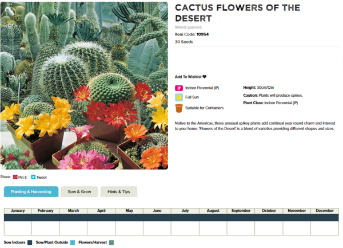This screenshot has width=343, height=248.
Task: Click the Tweet share link
Action: pyautogui.click(x=41, y=178)
